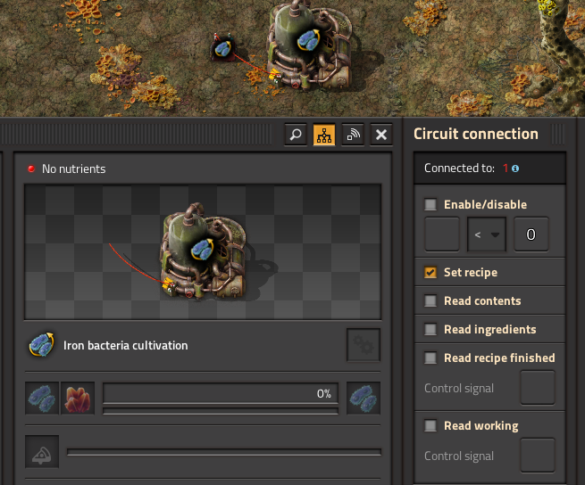The width and height of the screenshot is (585, 485).
Task: Click the biochamber preview thumbnail
Action: coord(203,251)
